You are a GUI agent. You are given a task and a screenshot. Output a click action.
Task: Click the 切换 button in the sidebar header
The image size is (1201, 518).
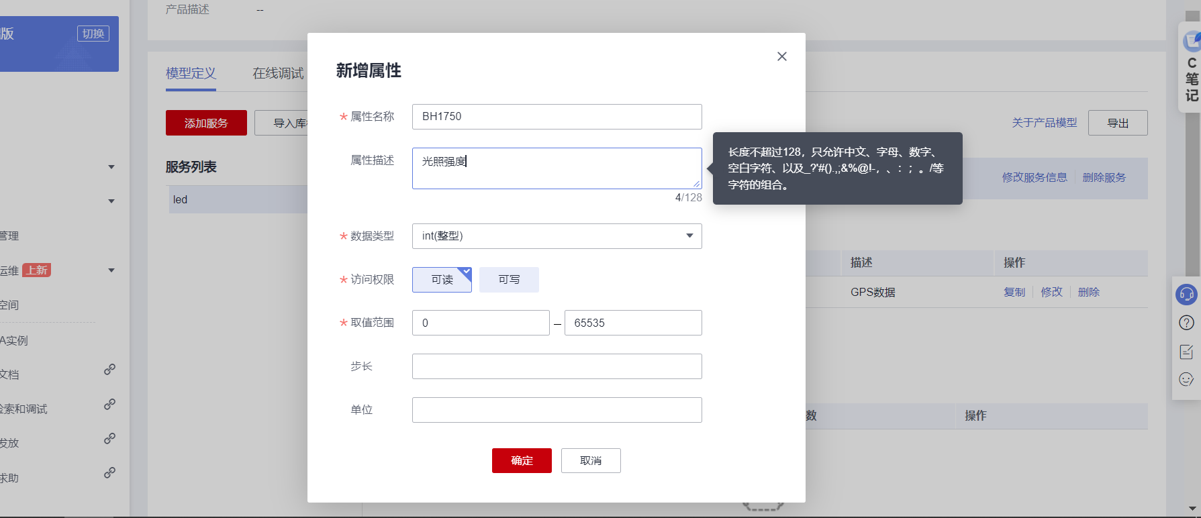click(x=93, y=34)
